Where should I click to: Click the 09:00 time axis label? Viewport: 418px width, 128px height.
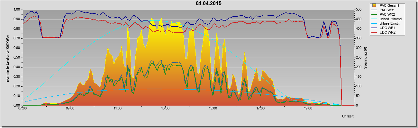pos(70,108)
